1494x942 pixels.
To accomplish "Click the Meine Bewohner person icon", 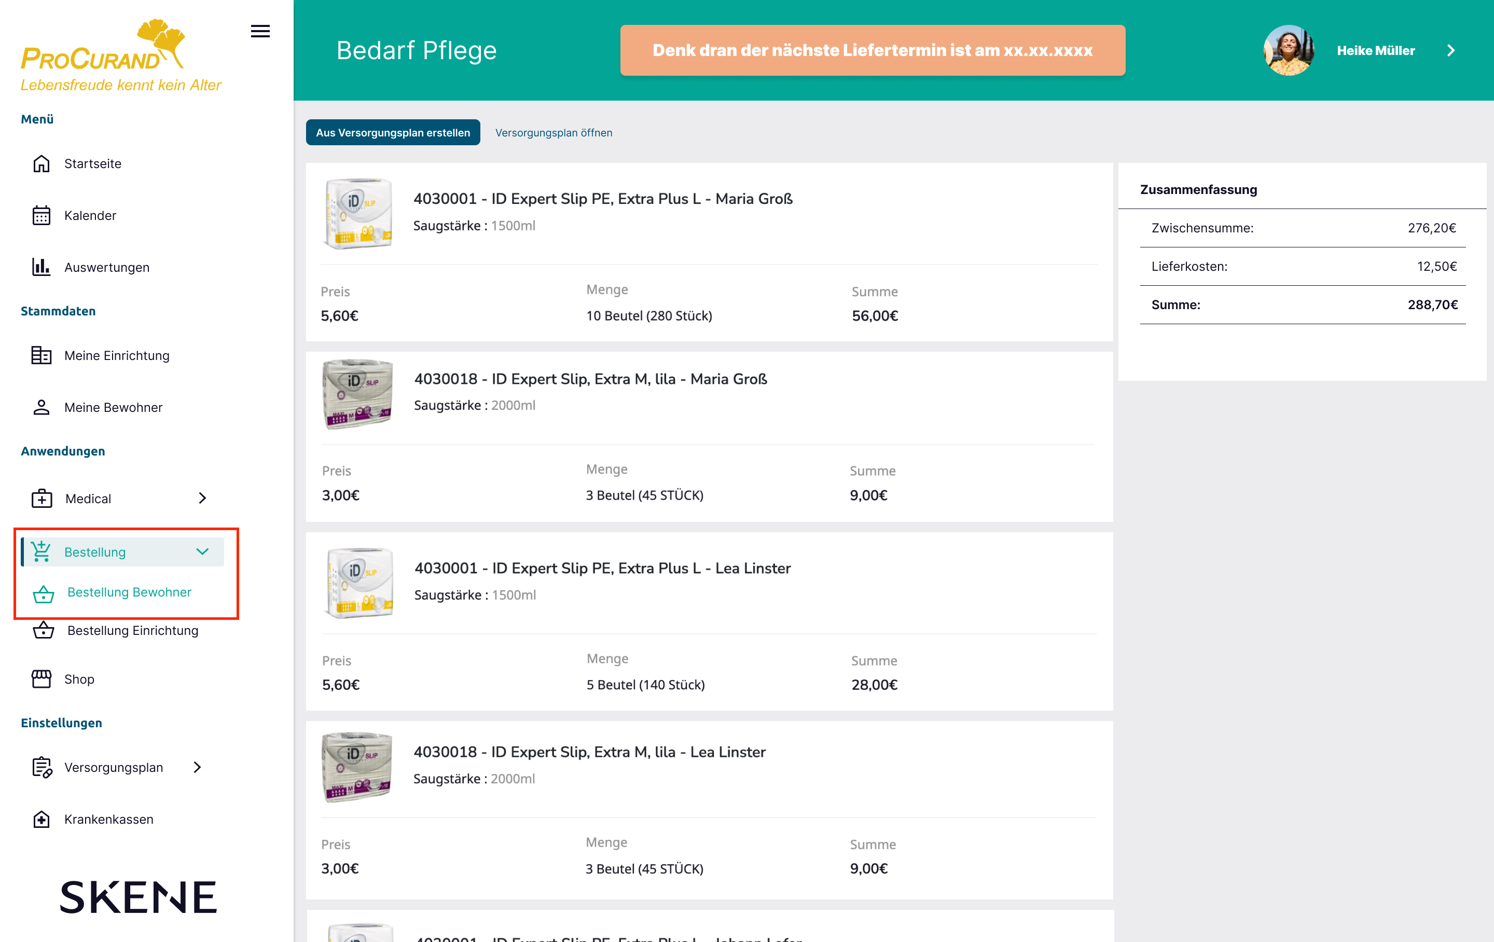I will 41,407.
